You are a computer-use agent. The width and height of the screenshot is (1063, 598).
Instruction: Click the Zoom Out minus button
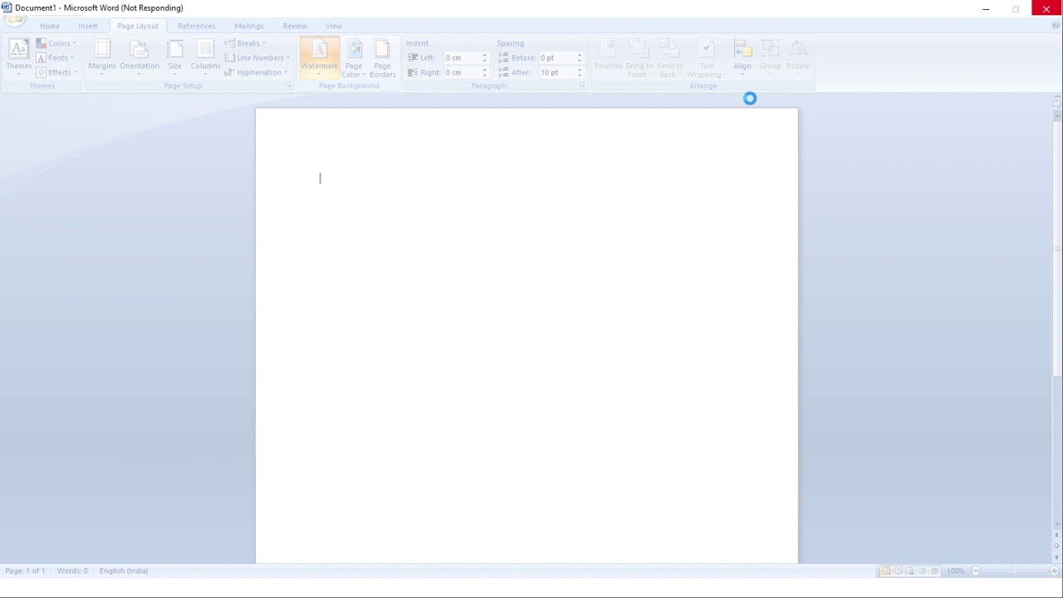pyautogui.click(x=976, y=571)
